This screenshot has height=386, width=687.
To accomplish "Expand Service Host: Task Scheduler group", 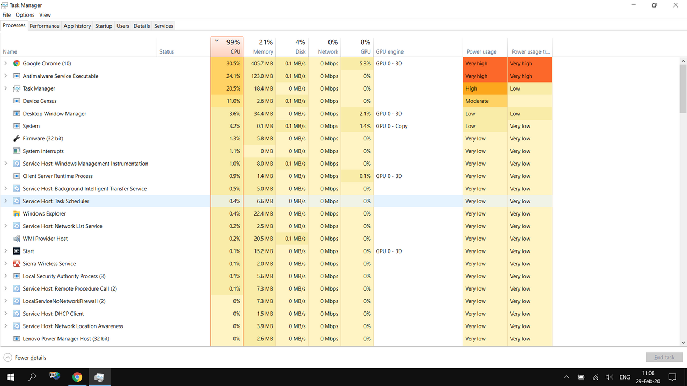I will [6, 201].
